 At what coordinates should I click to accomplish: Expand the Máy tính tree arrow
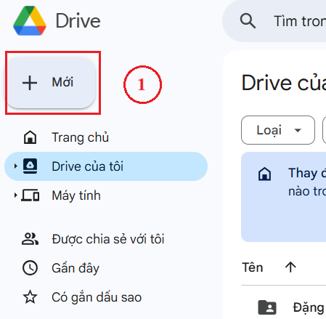[15, 195]
